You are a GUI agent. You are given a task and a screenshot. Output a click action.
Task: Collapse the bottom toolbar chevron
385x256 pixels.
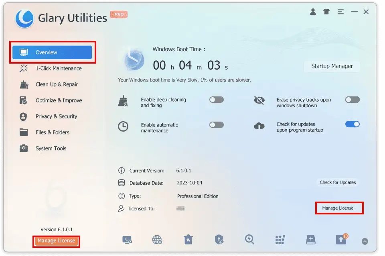[x=365, y=241]
